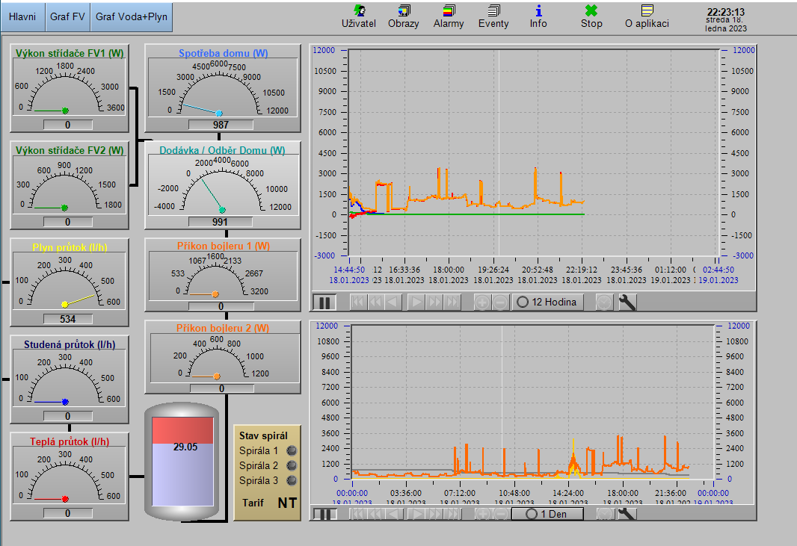Switch to the Graf Voda+Plyn tab
The width and height of the screenshot is (797, 546).
132,16
